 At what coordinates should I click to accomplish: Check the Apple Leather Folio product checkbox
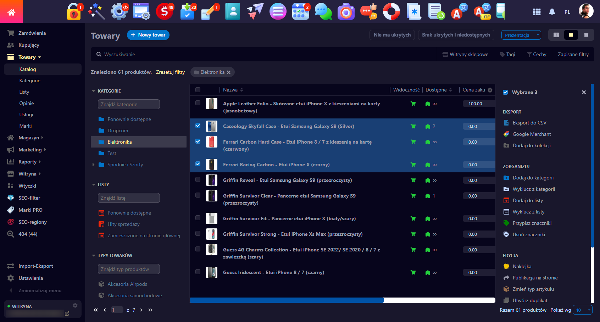pos(198,103)
